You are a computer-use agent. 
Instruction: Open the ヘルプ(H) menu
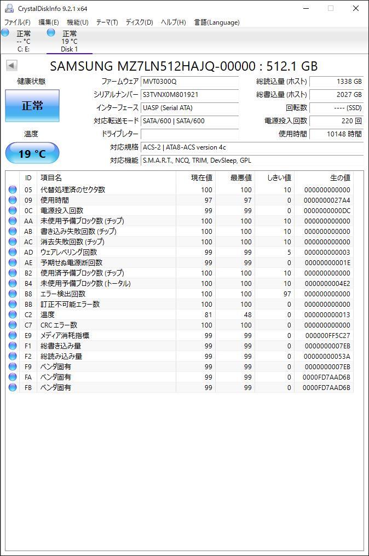click(x=174, y=22)
